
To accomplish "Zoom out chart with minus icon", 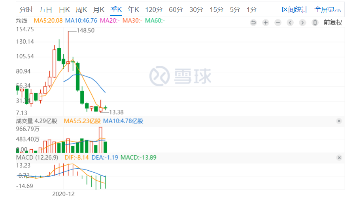I will click(278, 23).
